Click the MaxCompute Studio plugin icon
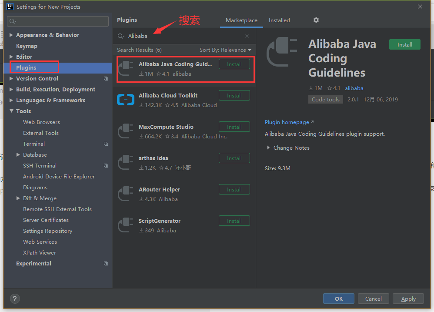 126,131
